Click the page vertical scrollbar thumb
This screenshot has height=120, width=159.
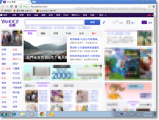pos(155,29)
